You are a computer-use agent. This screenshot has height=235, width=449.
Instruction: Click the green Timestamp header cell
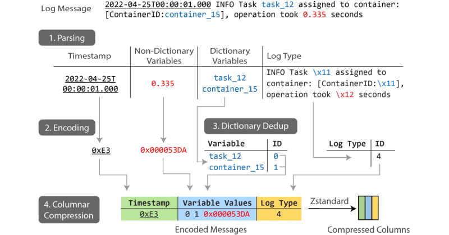click(x=149, y=203)
